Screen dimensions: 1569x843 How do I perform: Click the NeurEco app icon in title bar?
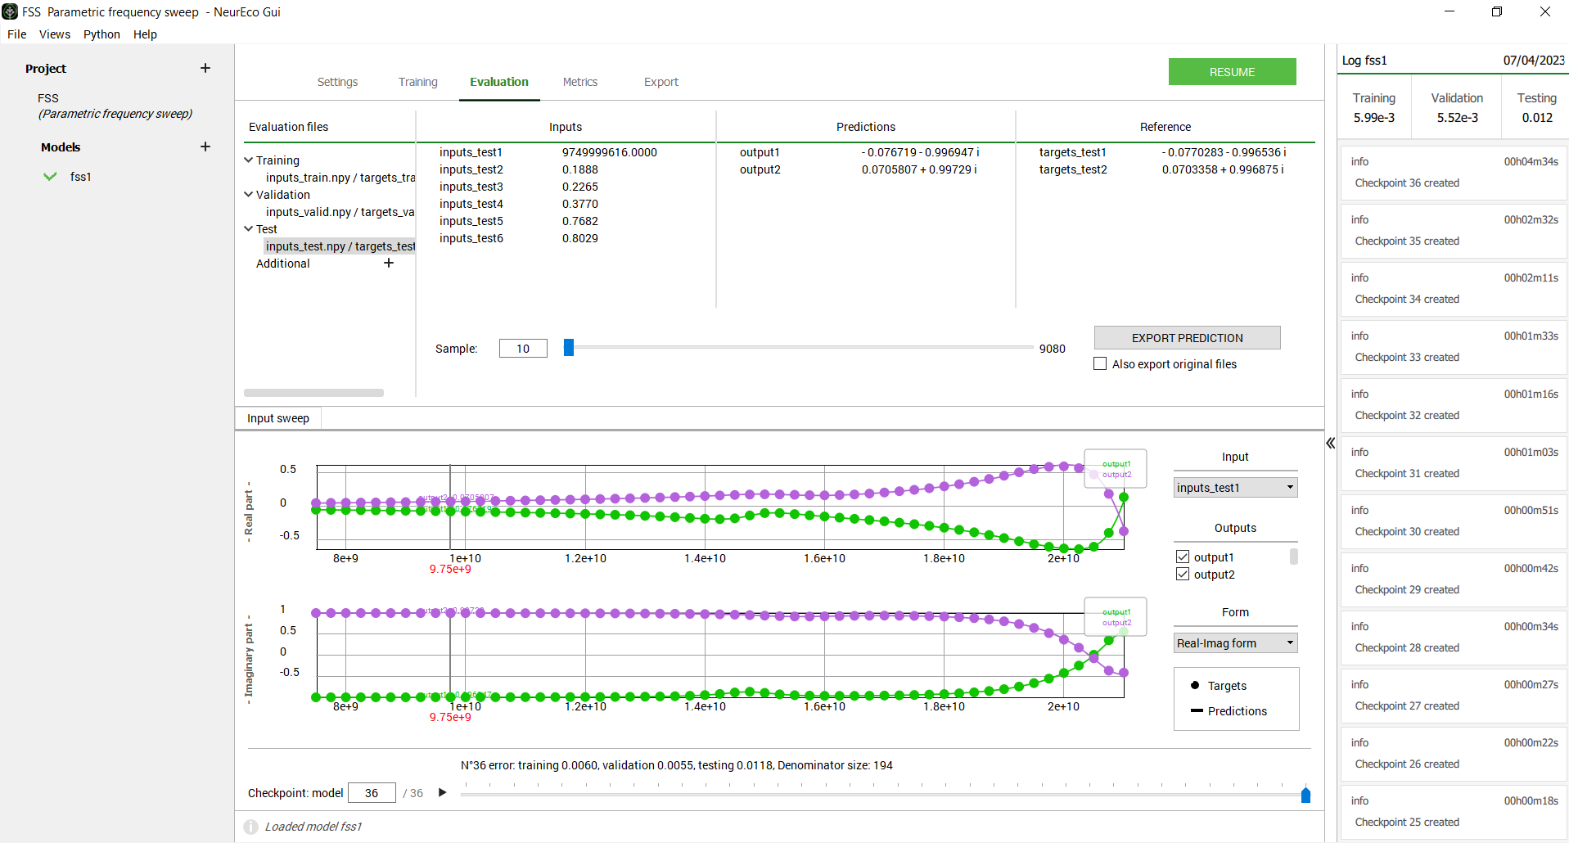tap(10, 11)
